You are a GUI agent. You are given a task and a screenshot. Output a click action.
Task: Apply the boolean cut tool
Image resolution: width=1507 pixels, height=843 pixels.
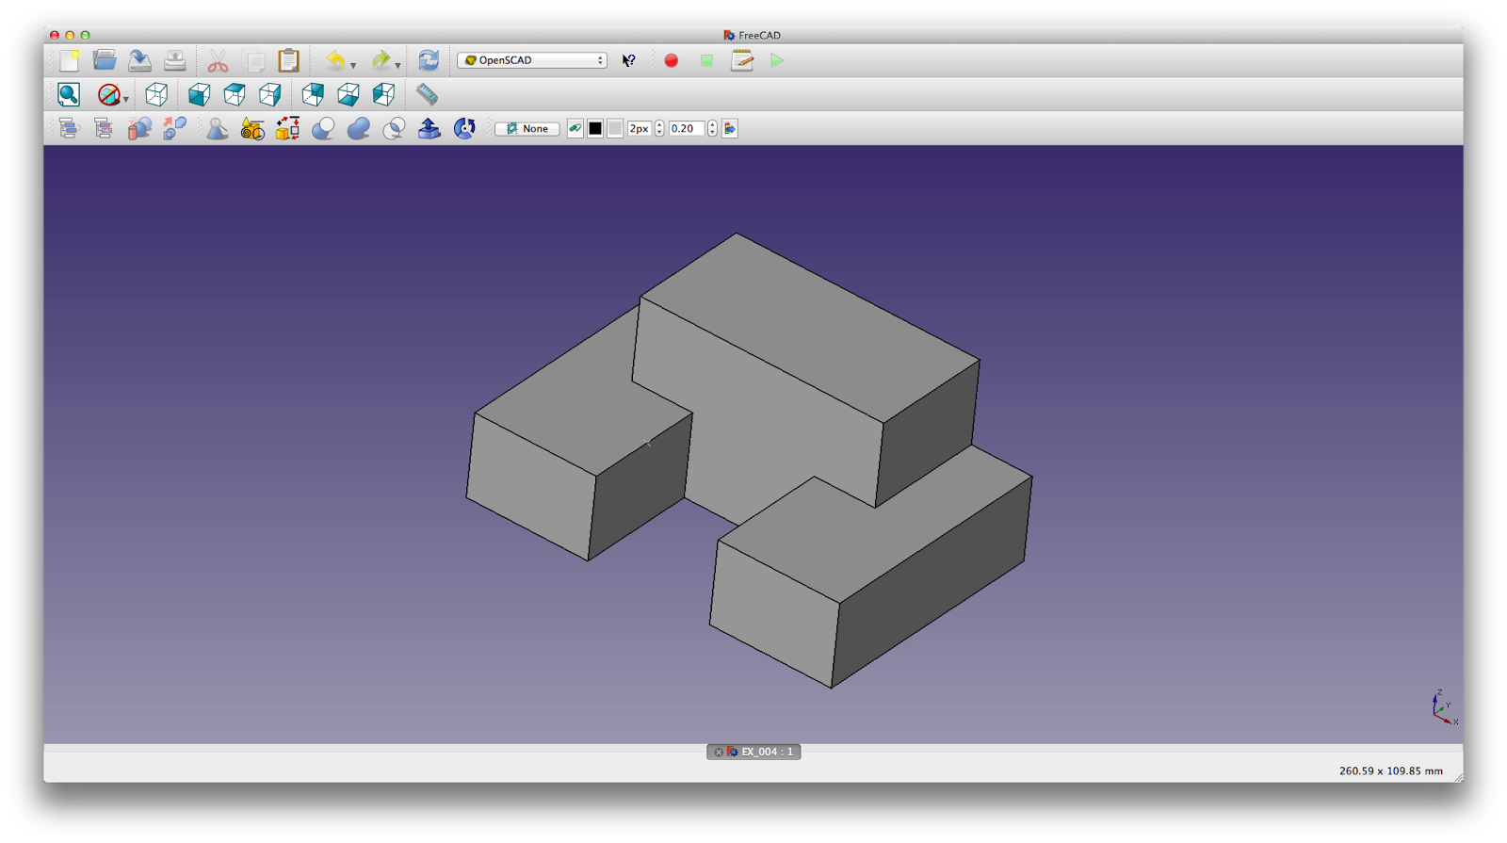[x=323, y=128]
